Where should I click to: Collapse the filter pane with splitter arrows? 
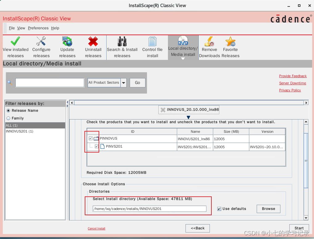pos(67,104)
